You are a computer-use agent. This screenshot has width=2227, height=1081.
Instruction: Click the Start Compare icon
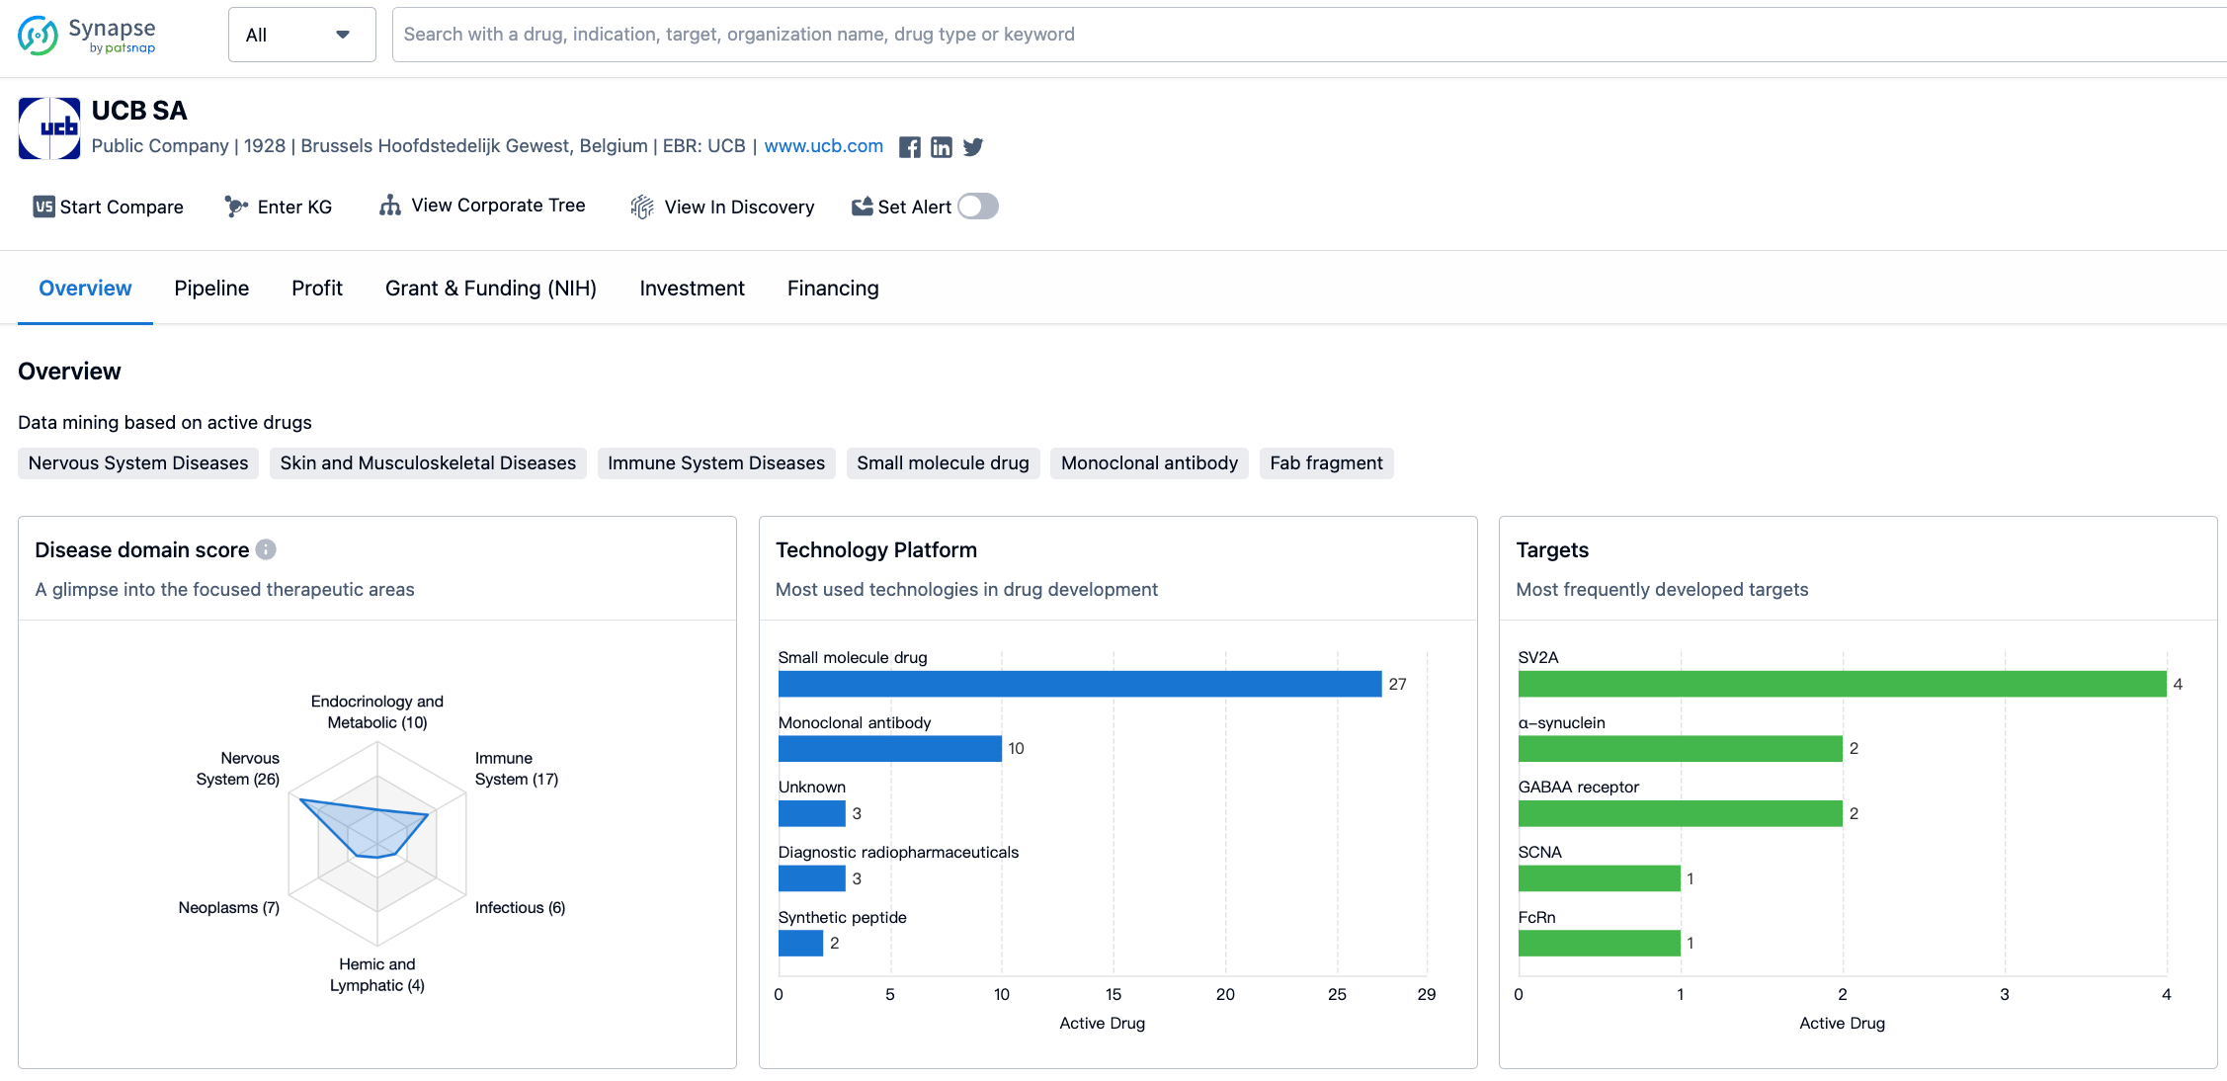[x=40, y=208]
